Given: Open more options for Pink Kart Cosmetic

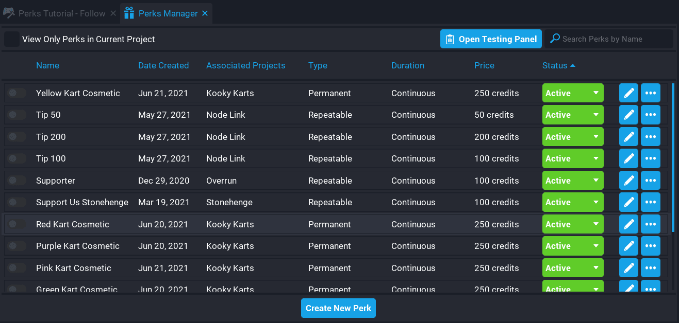Looking at the screenshot, I should pos(650,268).
